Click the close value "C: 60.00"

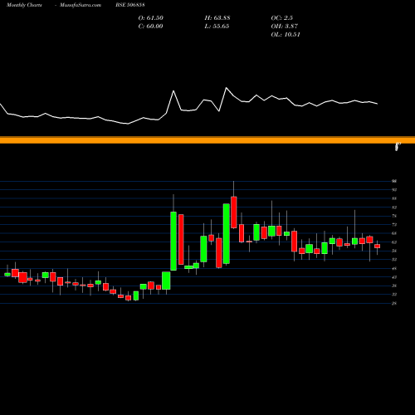coord(150,27)
